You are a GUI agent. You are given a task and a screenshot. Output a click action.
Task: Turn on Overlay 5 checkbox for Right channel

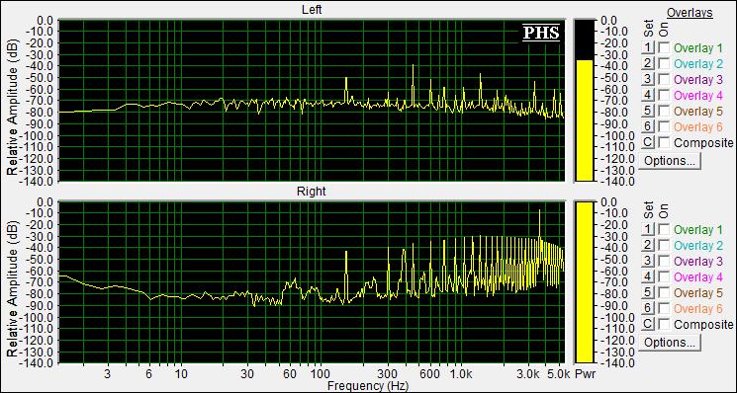tap(664, 292)
